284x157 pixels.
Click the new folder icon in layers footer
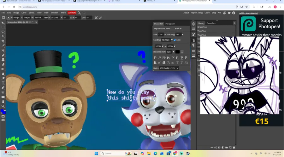226,148
